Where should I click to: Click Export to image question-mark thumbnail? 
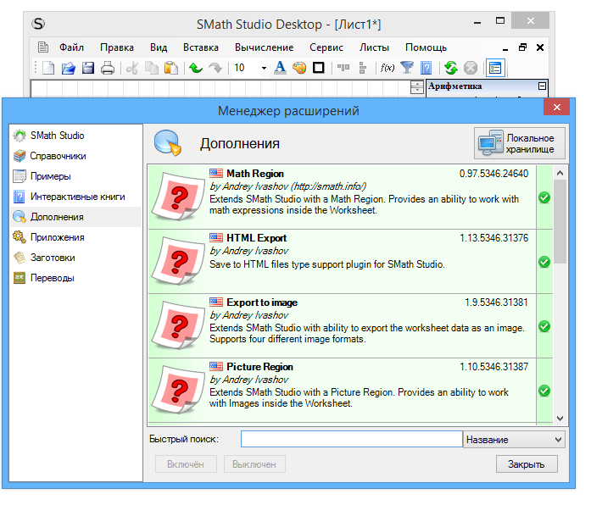tap(178, 325)
